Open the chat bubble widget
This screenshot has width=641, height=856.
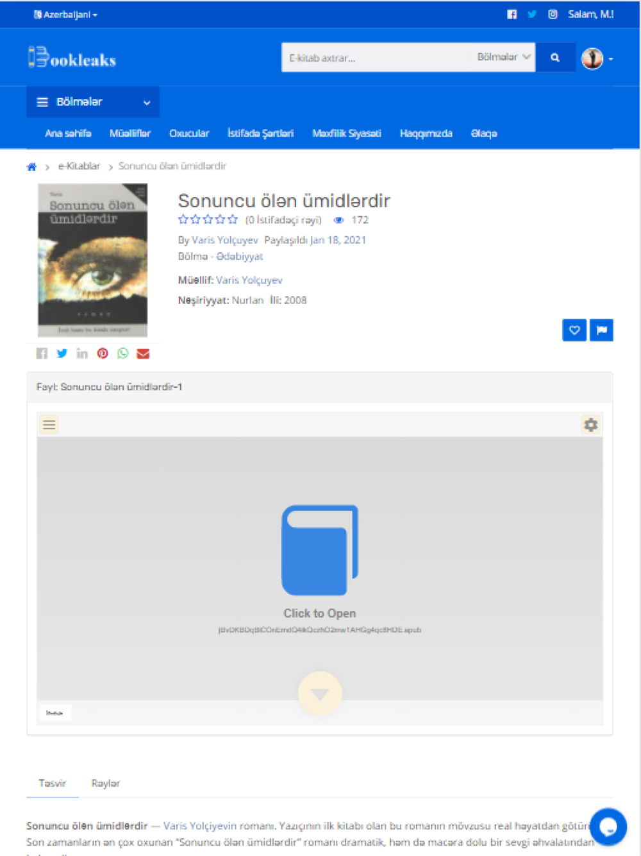tap(608, 826)
